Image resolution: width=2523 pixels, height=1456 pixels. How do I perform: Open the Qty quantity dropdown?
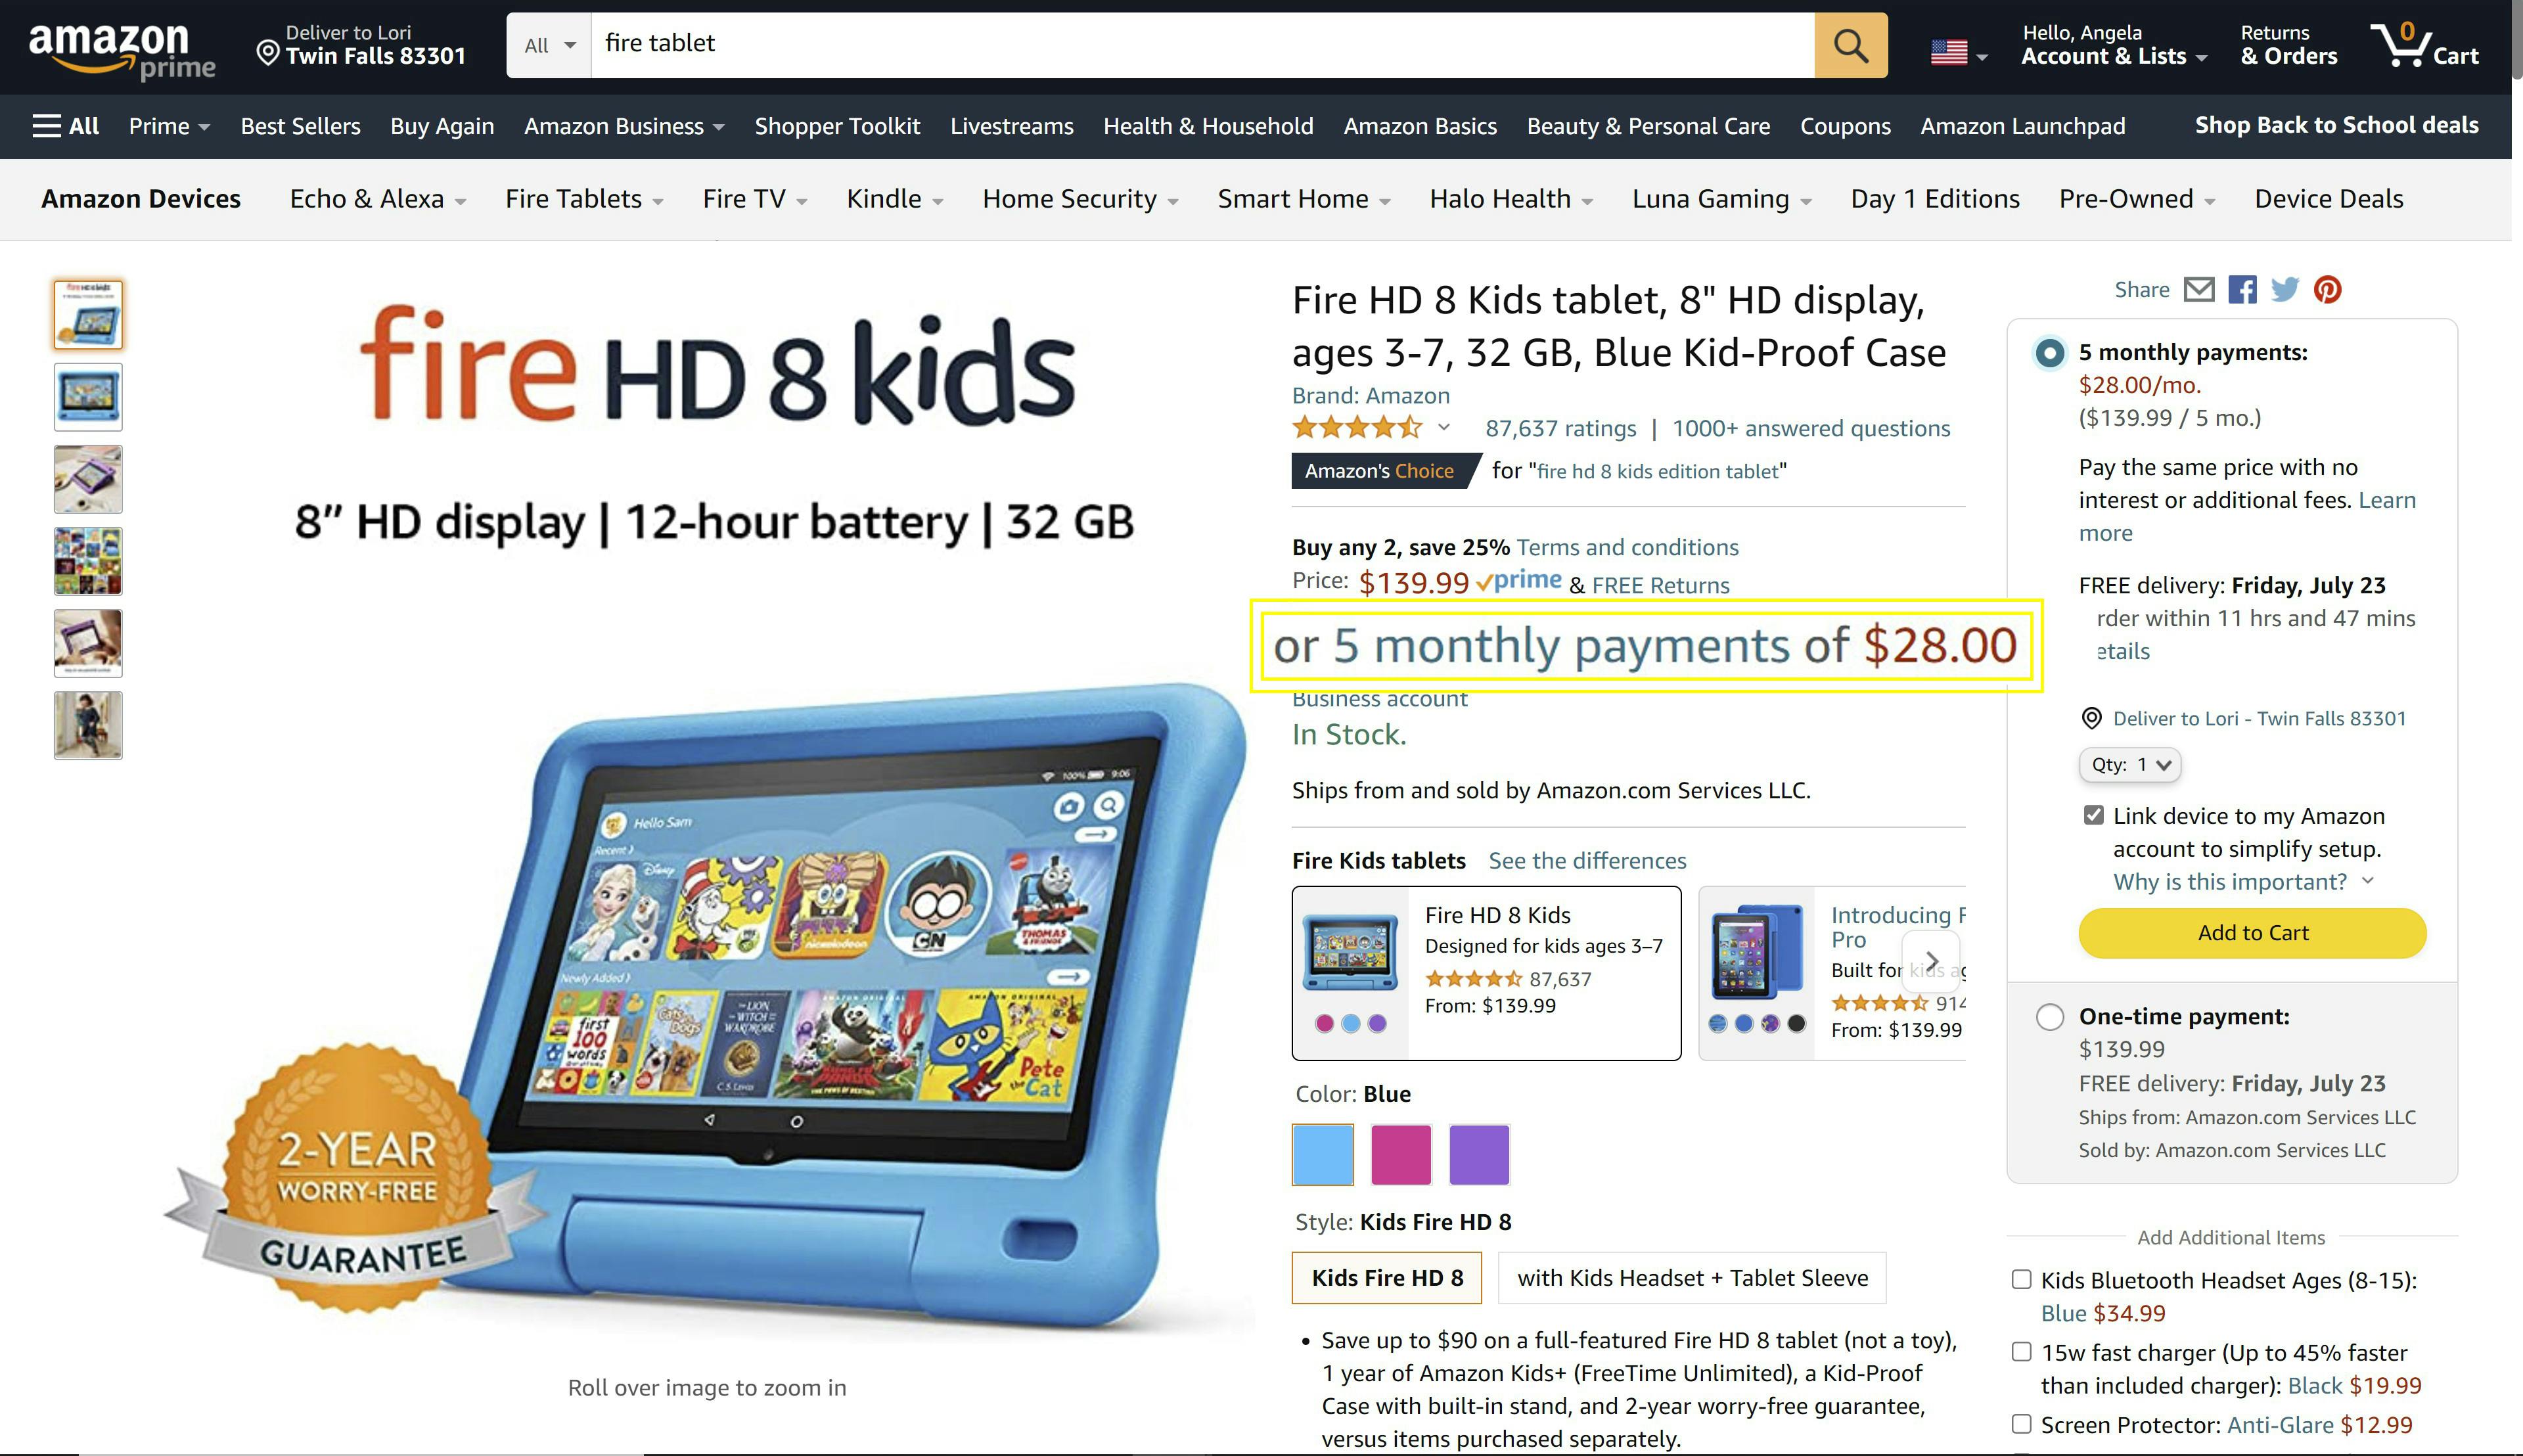point(2130,765)
